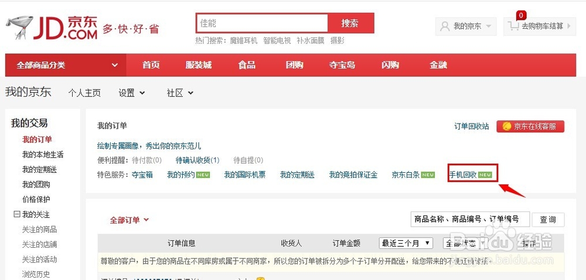Image resolution: width=586 pixels, height=280 pixels.
Task: Click the user avatar icon beside 我的京东
Action: pyautogui.click(x=445, y=26)
